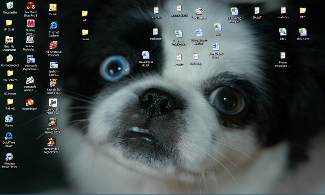Launch Ad-Aware SE Personal
The width and height of the screenshot is (325, 195).
point(53,45)
